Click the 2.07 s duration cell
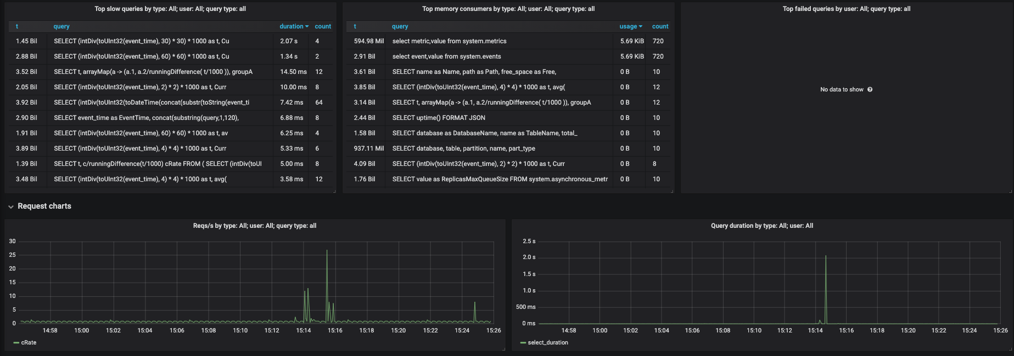Screen dimensions: 1014x356 tap(289, 41)
